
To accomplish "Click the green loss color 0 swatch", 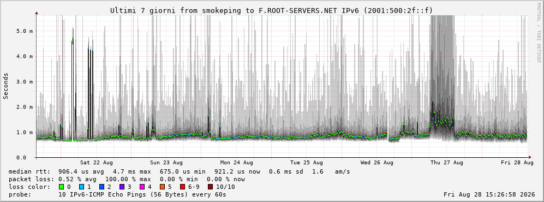I will coord(62,187).
